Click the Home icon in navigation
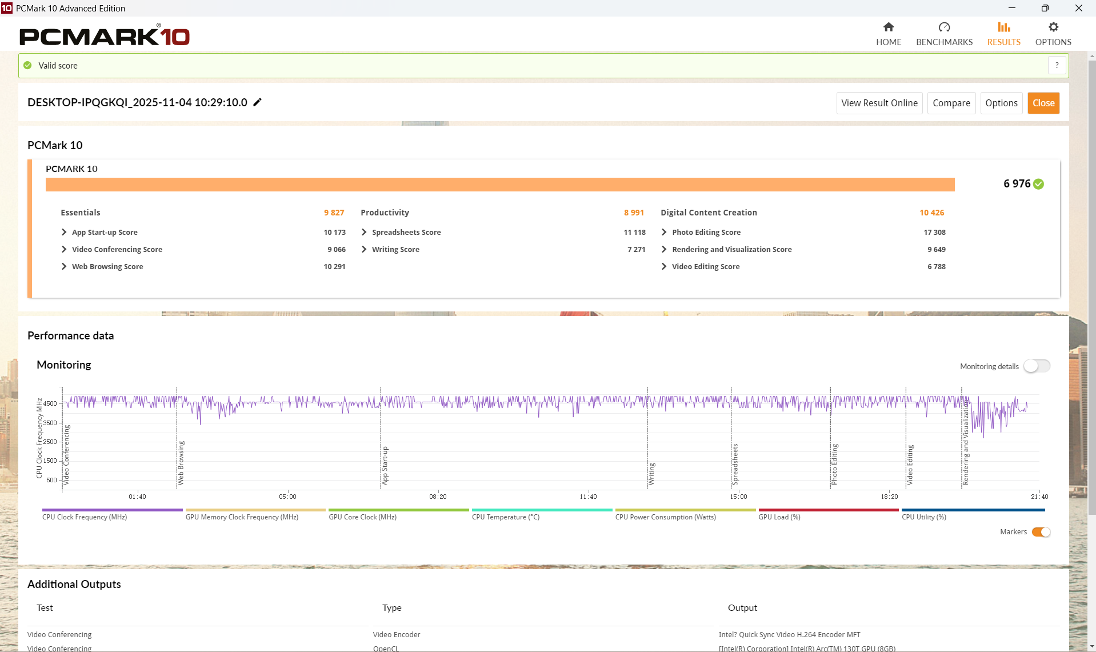 888,27
